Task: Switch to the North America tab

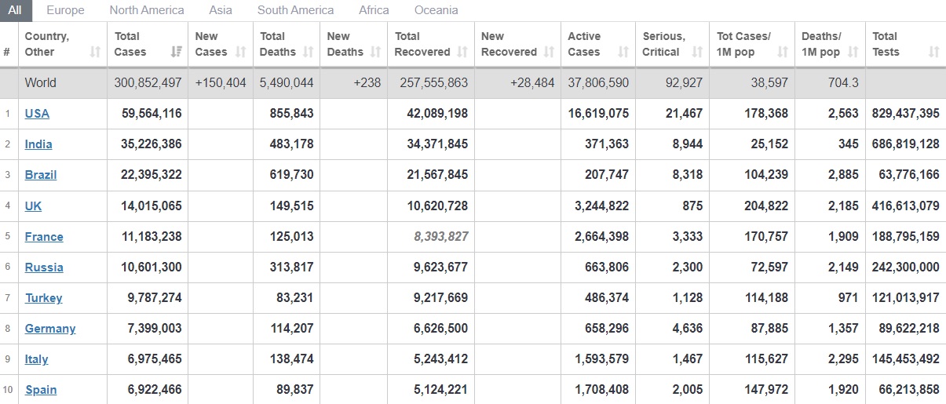Action: (x=147, y=10)
